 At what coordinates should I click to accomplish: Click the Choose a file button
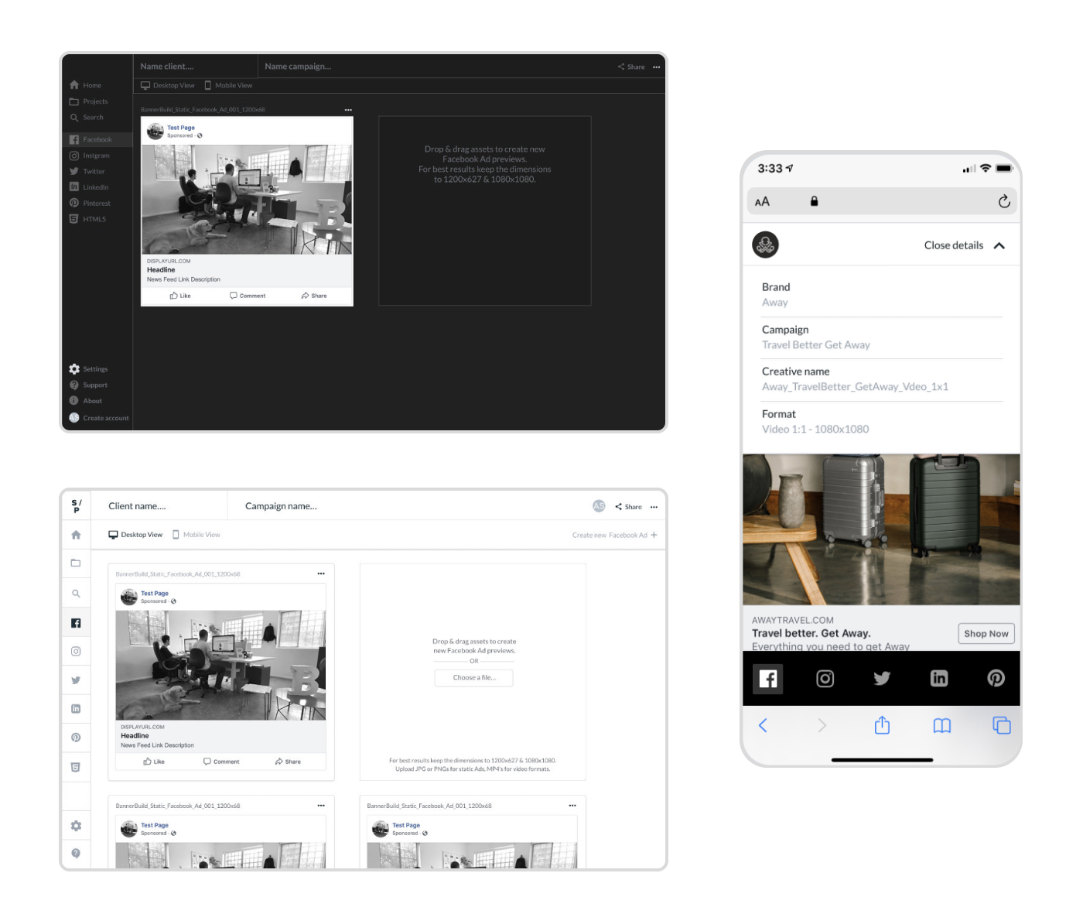coord(473,678)
